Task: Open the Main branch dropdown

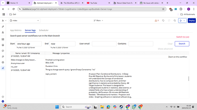Action: pos(98,20)
